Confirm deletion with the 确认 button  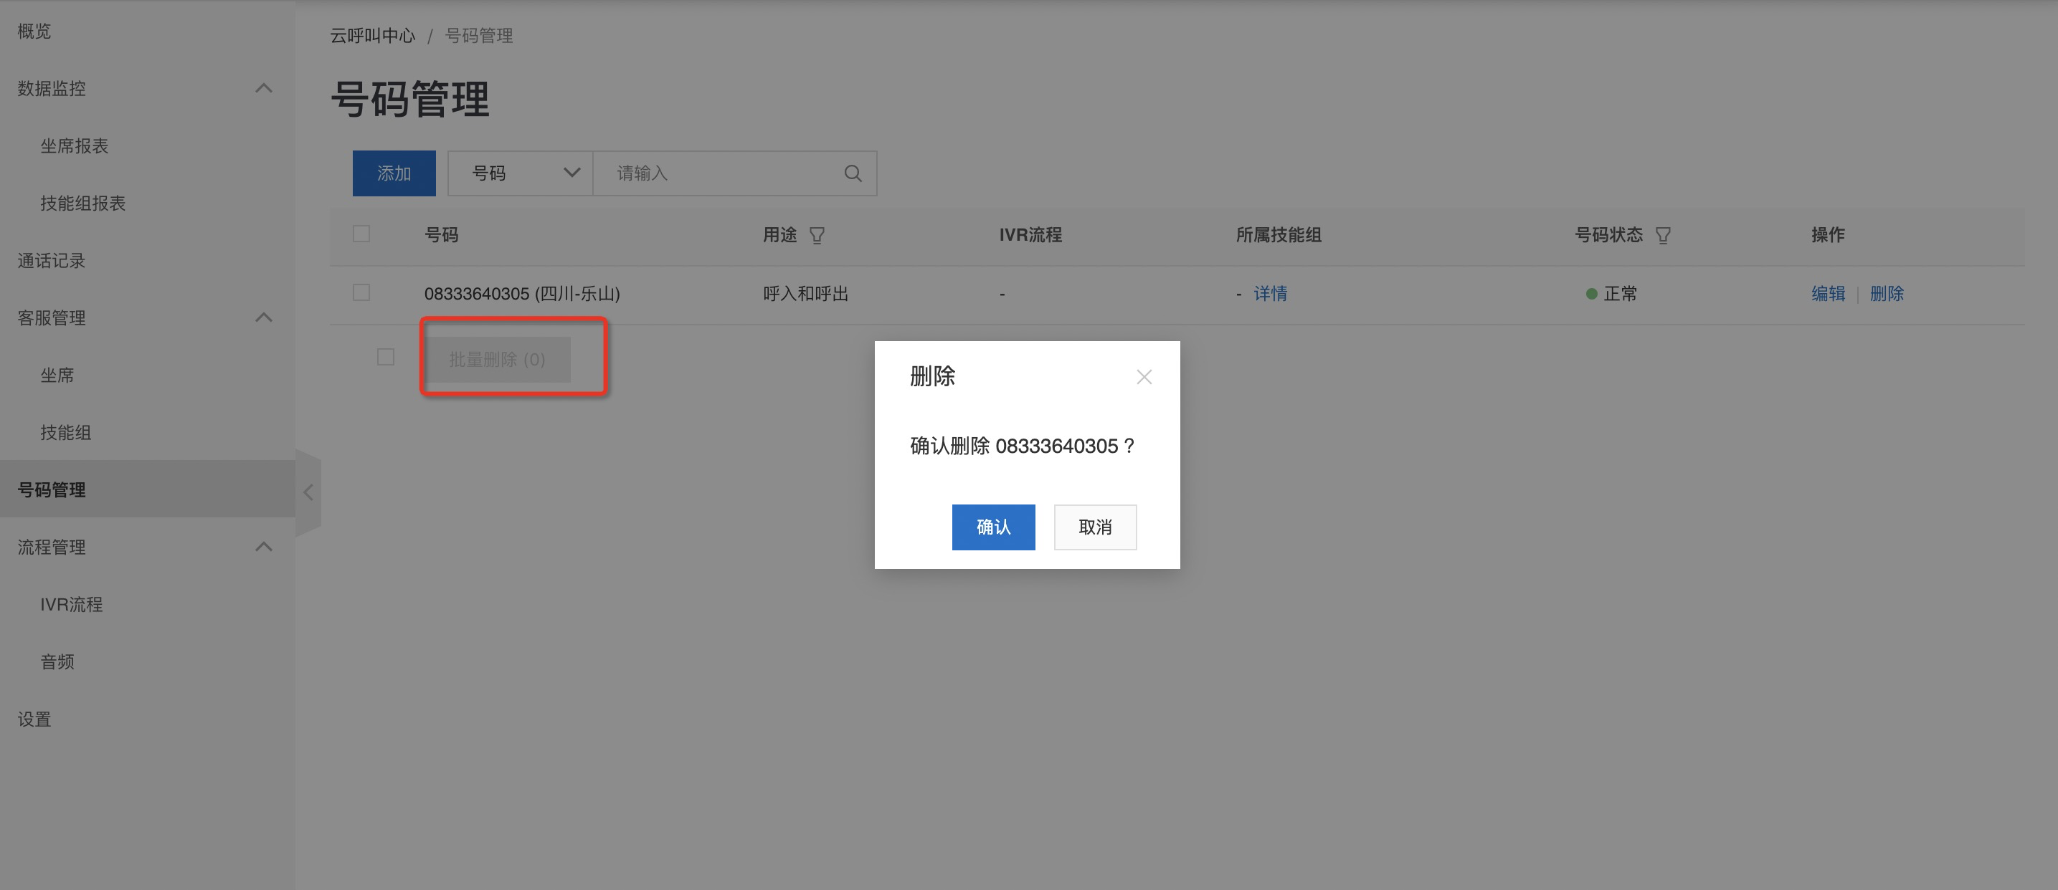(993, 527)
